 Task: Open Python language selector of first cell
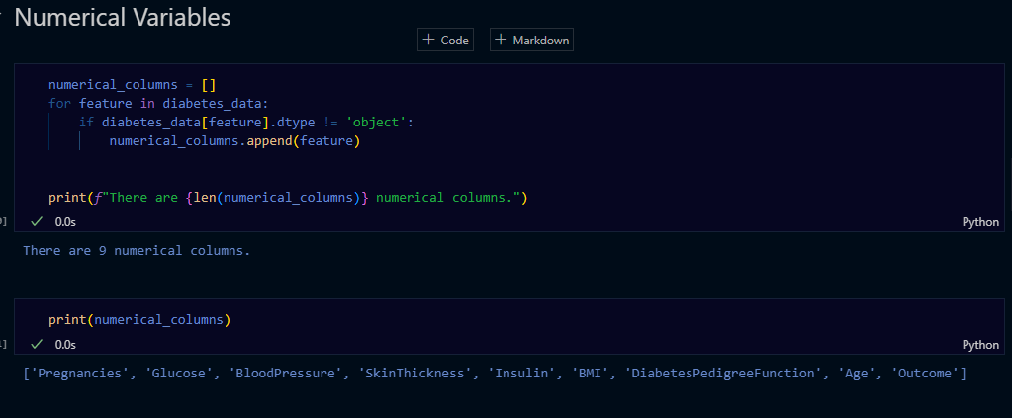point(980,222)
